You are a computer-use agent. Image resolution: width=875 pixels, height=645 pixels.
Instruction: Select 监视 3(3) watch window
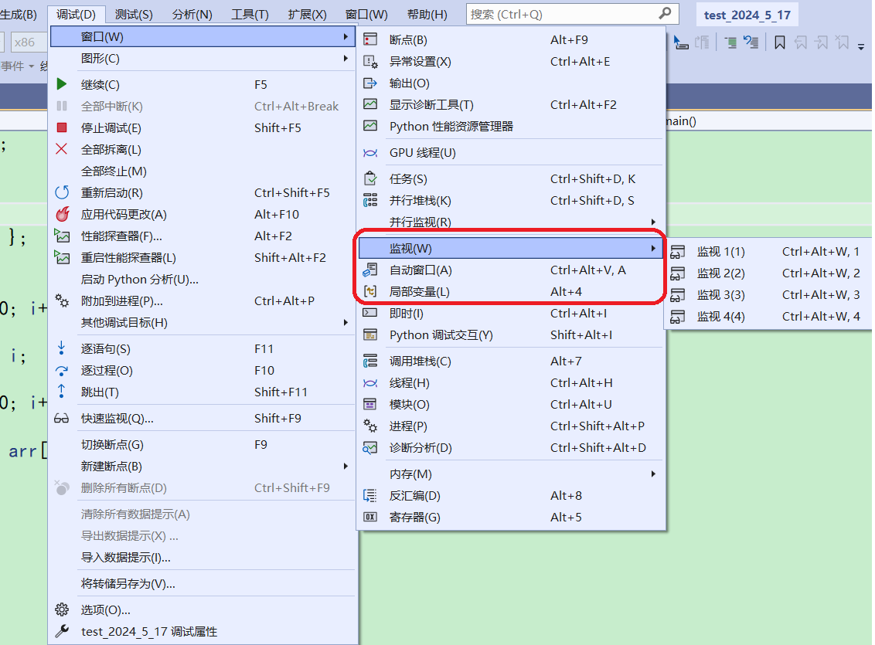click(x=768, y=295)
